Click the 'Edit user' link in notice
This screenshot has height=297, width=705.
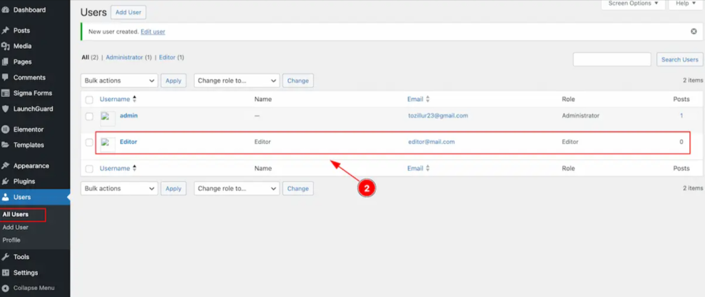(153, 32)
